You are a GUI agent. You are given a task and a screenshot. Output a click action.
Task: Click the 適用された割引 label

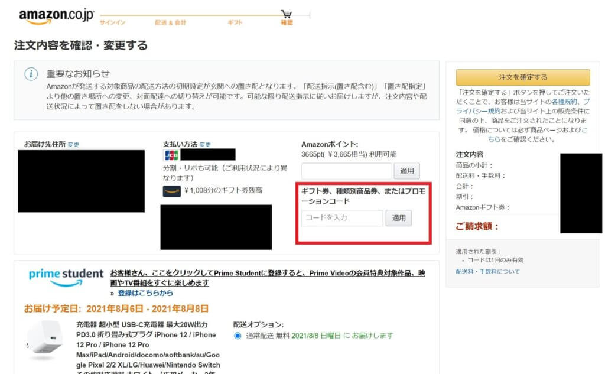(479, 251)
